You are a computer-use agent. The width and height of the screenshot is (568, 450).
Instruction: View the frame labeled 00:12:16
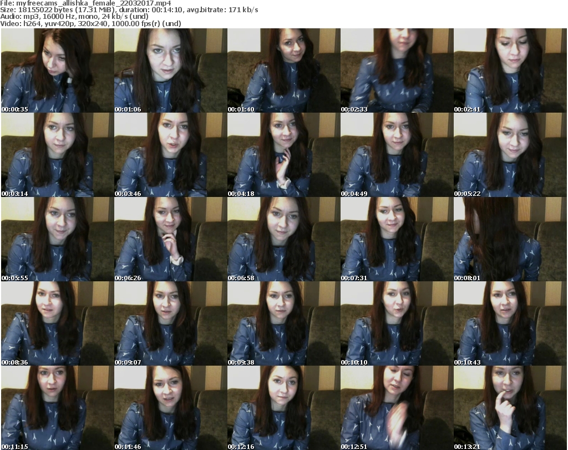284,408
